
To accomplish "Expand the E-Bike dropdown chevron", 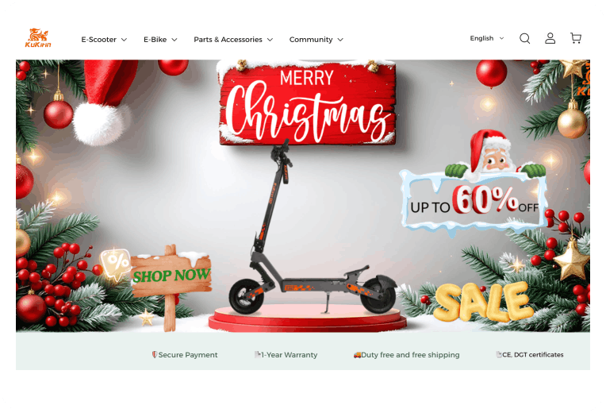I will [175, 40].
